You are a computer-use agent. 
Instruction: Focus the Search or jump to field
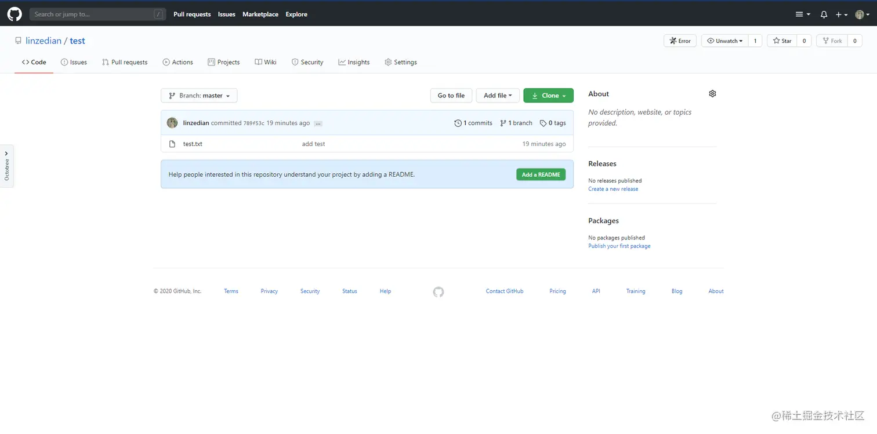(x=97, y=14)
